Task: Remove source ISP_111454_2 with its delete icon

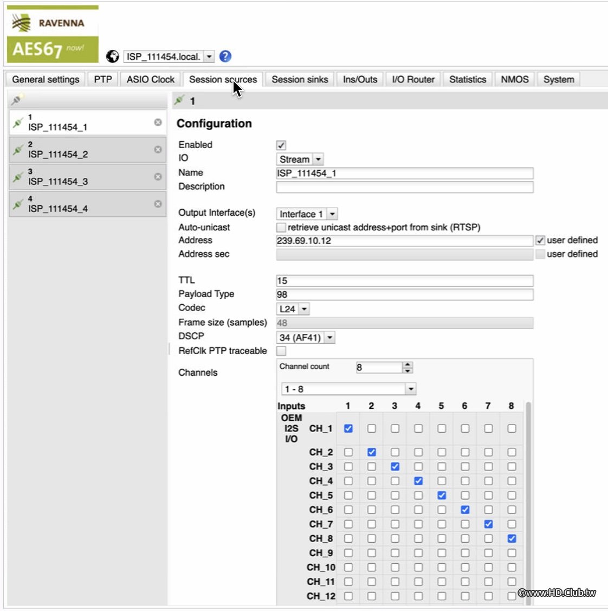Action: point(158,150)
